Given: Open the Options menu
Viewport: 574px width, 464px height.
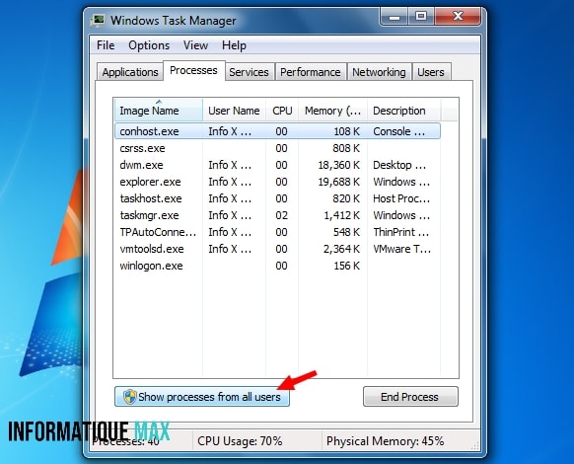Looking at the screenshot, I should click(149, 45).
